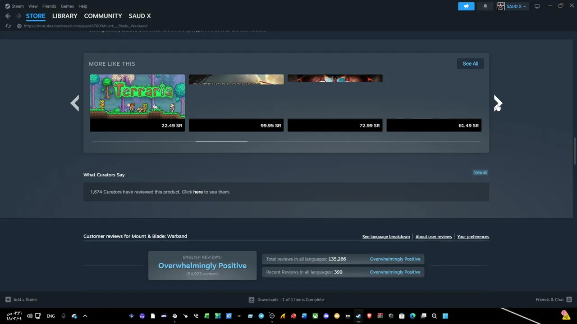Open the Help menu
577x324 pixels.
[x=83, y=6]
